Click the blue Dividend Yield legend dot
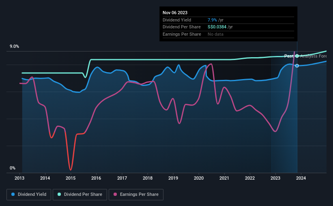Viewport: 333px width, 206px height. [13, 194]
